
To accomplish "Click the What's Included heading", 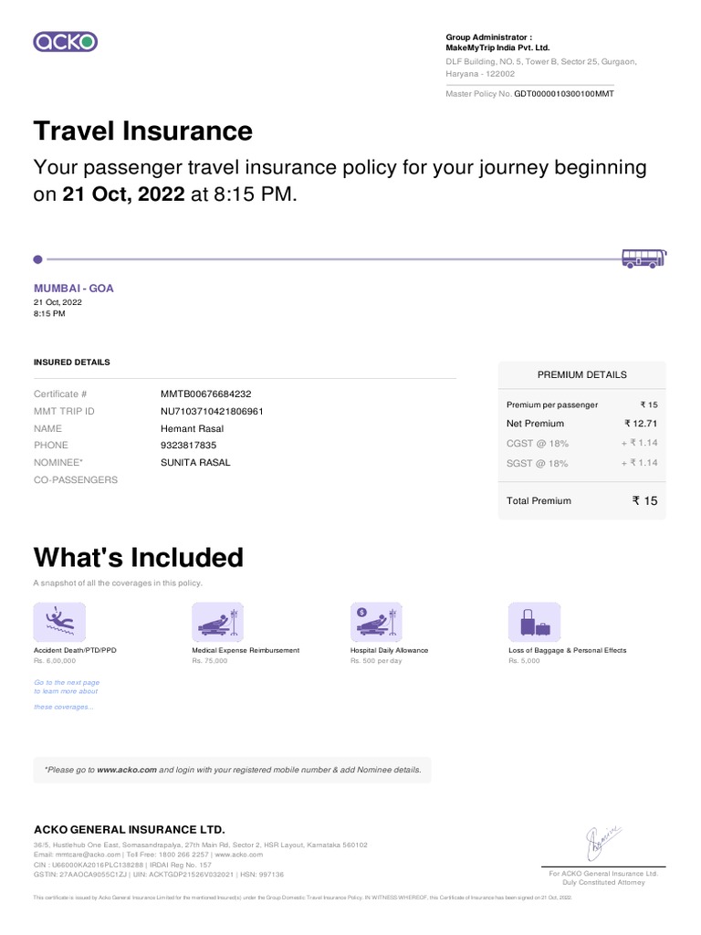I will (139, 557).
